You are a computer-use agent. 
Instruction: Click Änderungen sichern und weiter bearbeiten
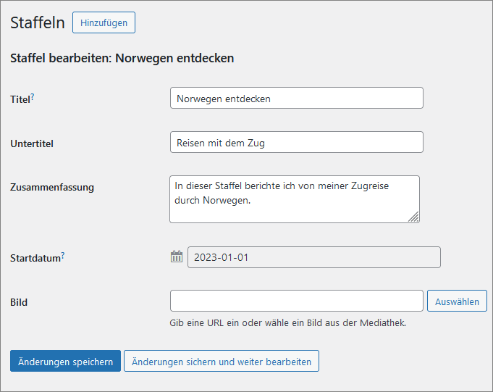point(221,362)
